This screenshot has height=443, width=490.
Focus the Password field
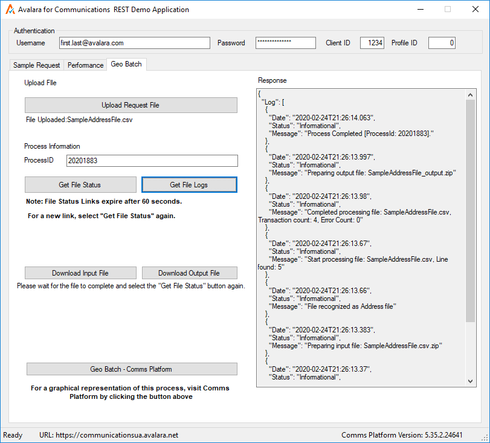tap(285, 43)
